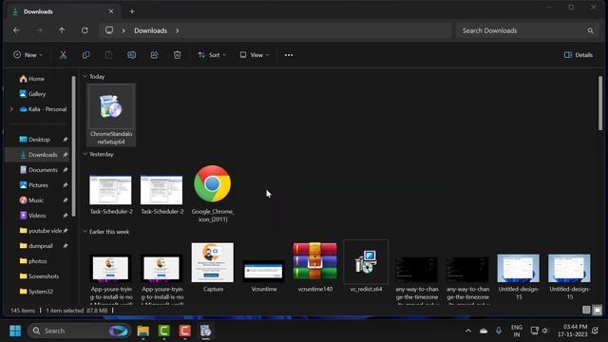Switch to large thumbnails view icon in status bar

[x=598, y=310]
